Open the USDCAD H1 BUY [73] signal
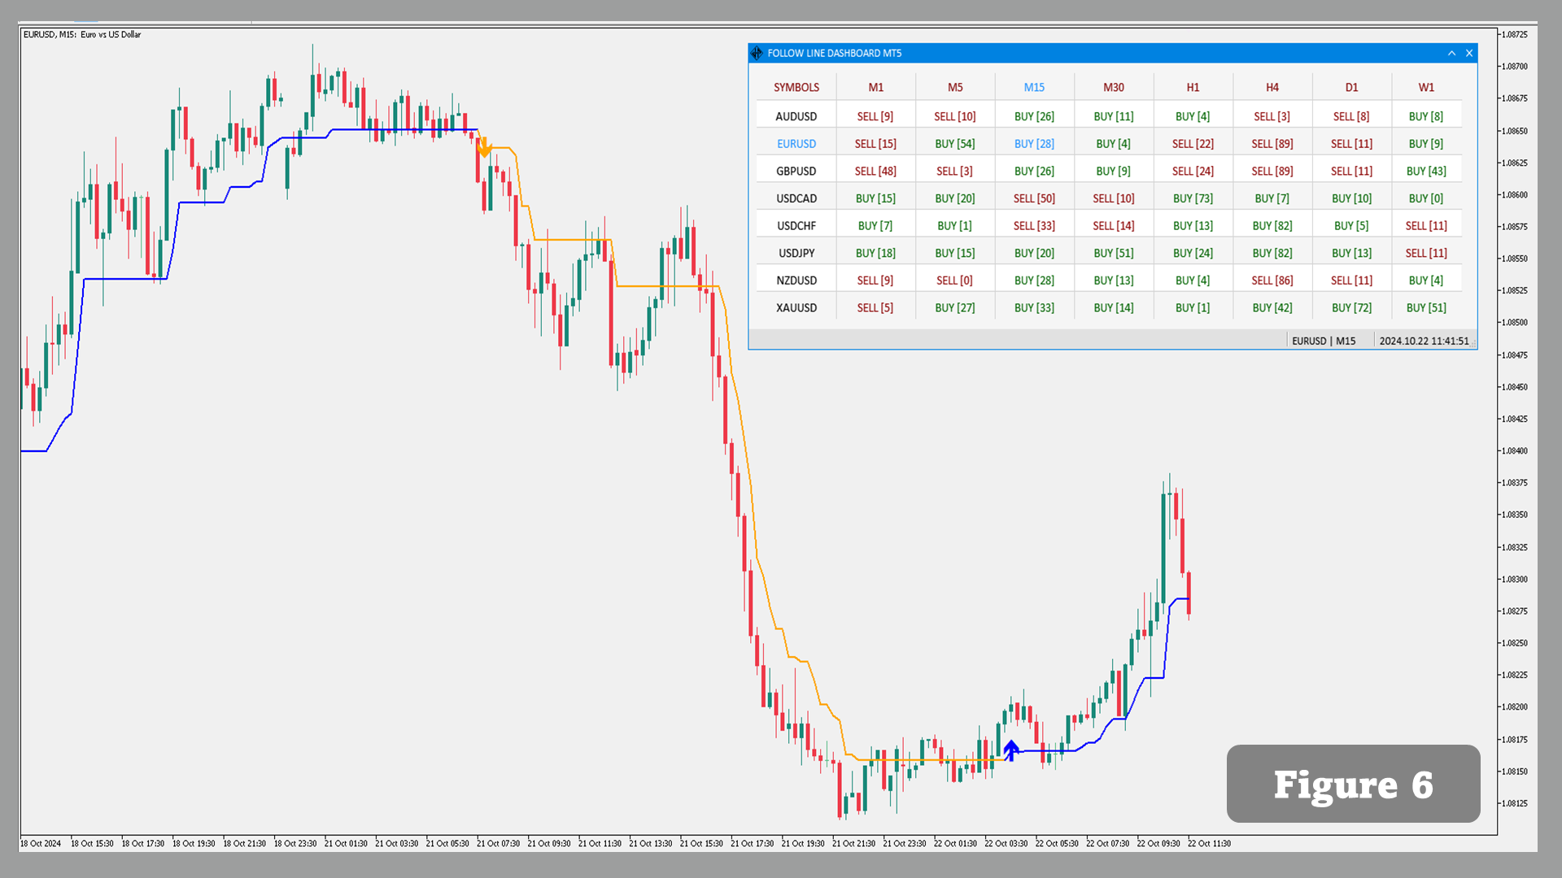 pos(1193,198)
